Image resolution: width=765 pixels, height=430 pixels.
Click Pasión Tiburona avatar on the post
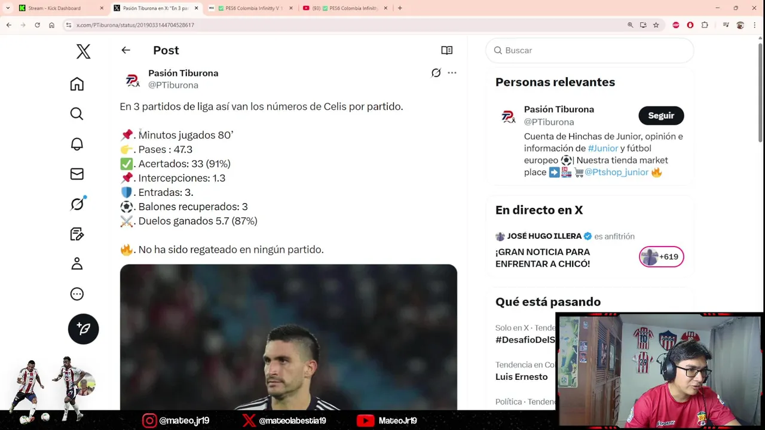click(132, 79)
